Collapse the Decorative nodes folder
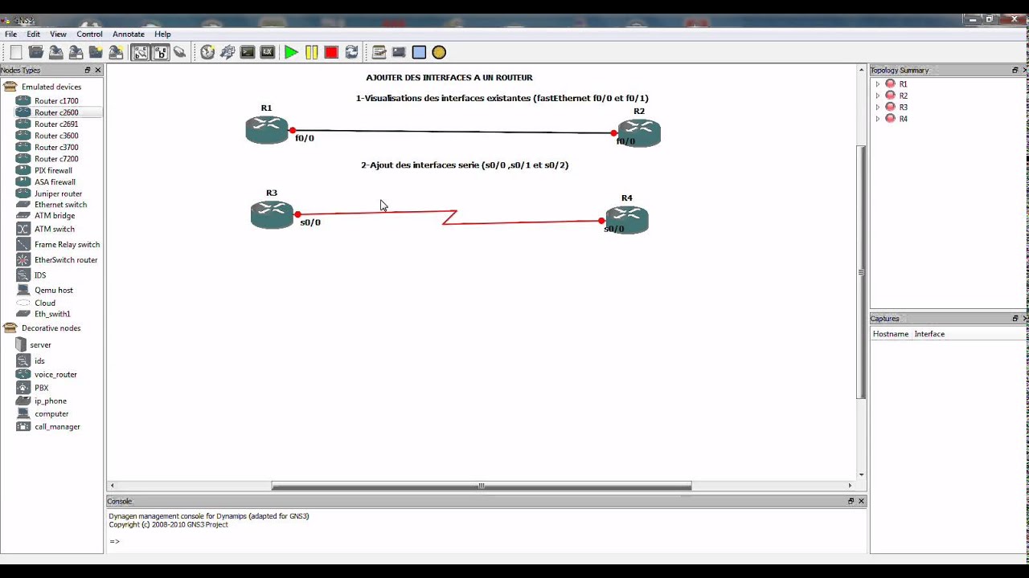This screenshot has width=1029, height=578. [10, 328]
